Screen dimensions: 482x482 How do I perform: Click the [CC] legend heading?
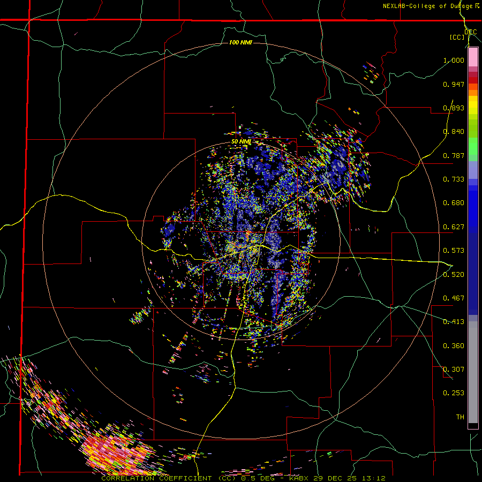tap(457, 37)
